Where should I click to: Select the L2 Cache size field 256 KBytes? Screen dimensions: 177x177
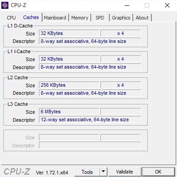pos(69,85)
